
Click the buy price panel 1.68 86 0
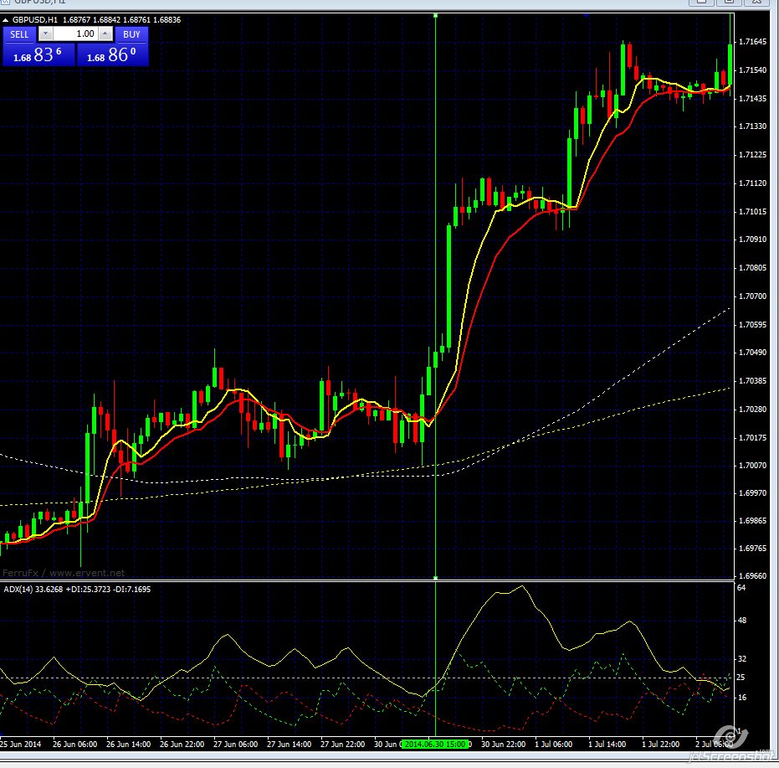(x=112, y=54)
